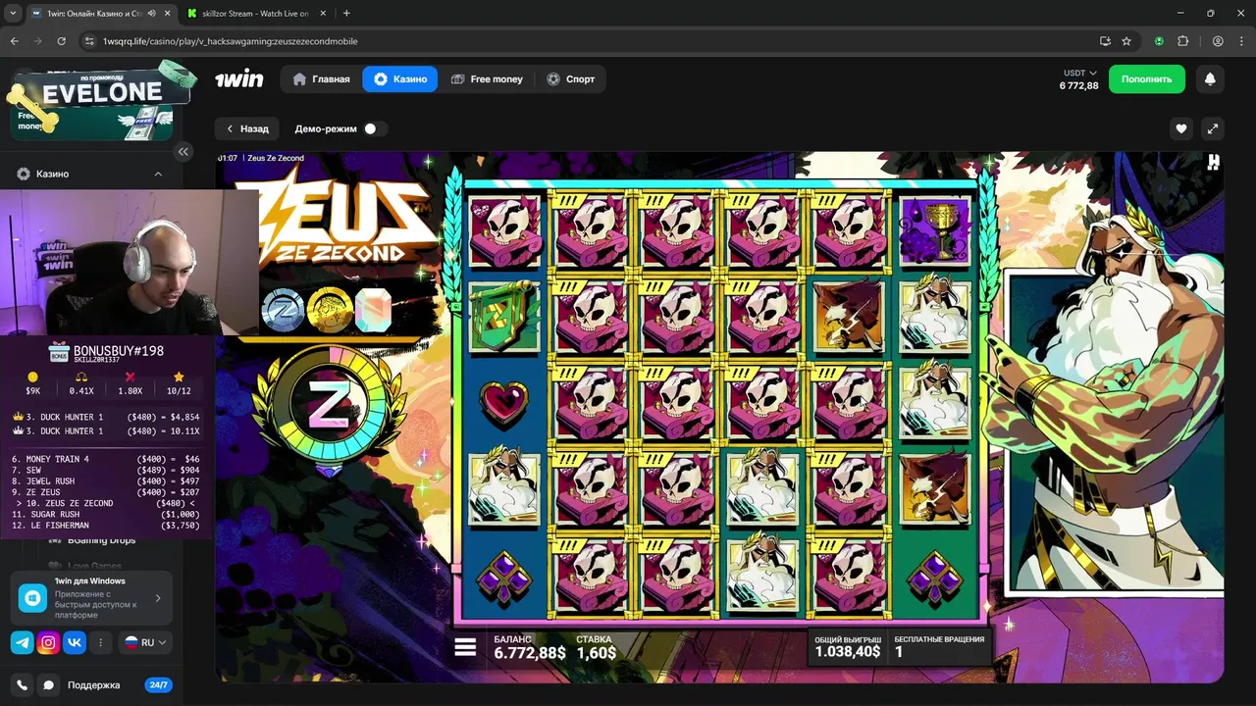Open the Telegram social link
Viewport: 1256px width, 706px height.
(22, 642)
